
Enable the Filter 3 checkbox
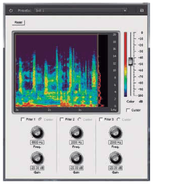tap(101, 120)
